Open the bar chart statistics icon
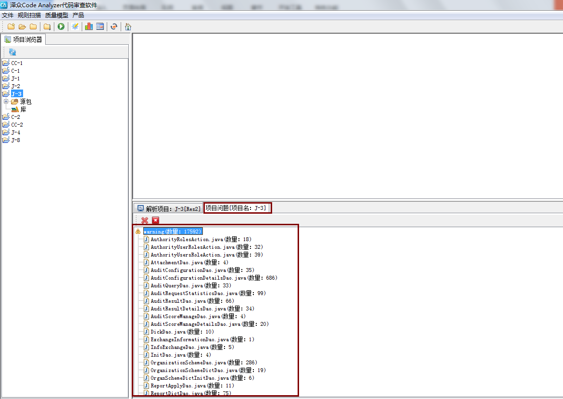This screenshot has width=563, height=399. point(89,26)
